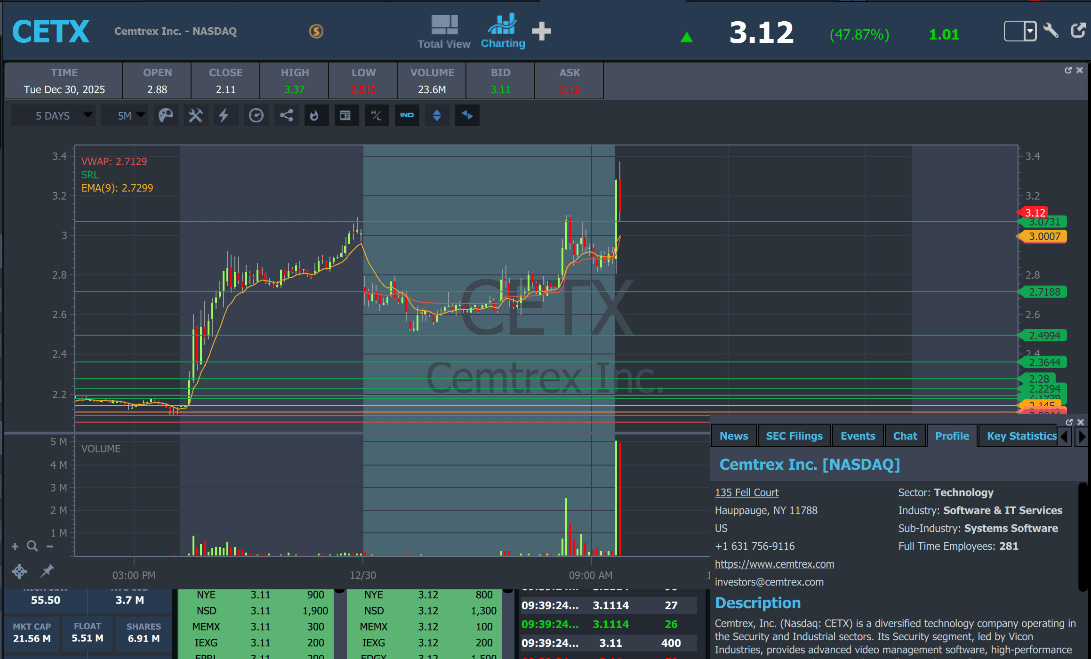Click the share chart icon
1091x659 pixels.
click(x=286, y=115)
